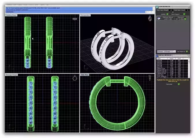Click the Side View viewport label
195x138 pixels.
coord(85,75)
